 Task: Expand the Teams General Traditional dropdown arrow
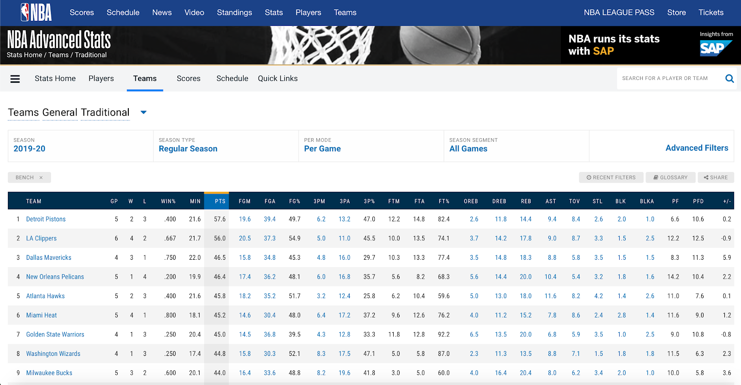click(x=144, y=112)
